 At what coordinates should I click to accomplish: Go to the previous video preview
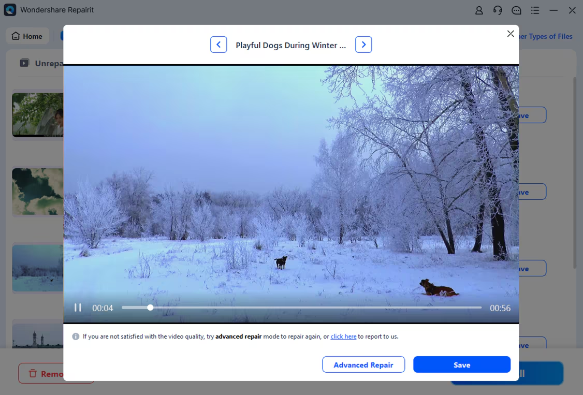click(x=218, y=45)
